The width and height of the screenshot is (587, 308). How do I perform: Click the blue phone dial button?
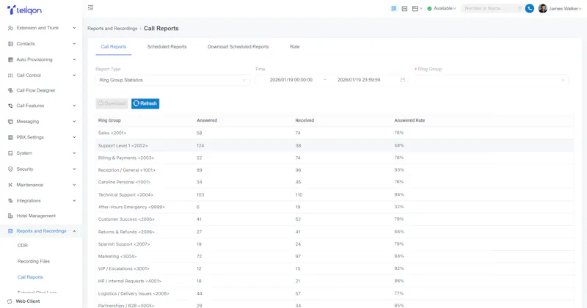pos(529,8)
